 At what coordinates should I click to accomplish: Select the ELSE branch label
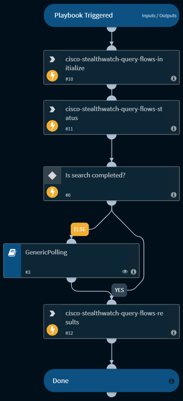click(x=80, y=229)
